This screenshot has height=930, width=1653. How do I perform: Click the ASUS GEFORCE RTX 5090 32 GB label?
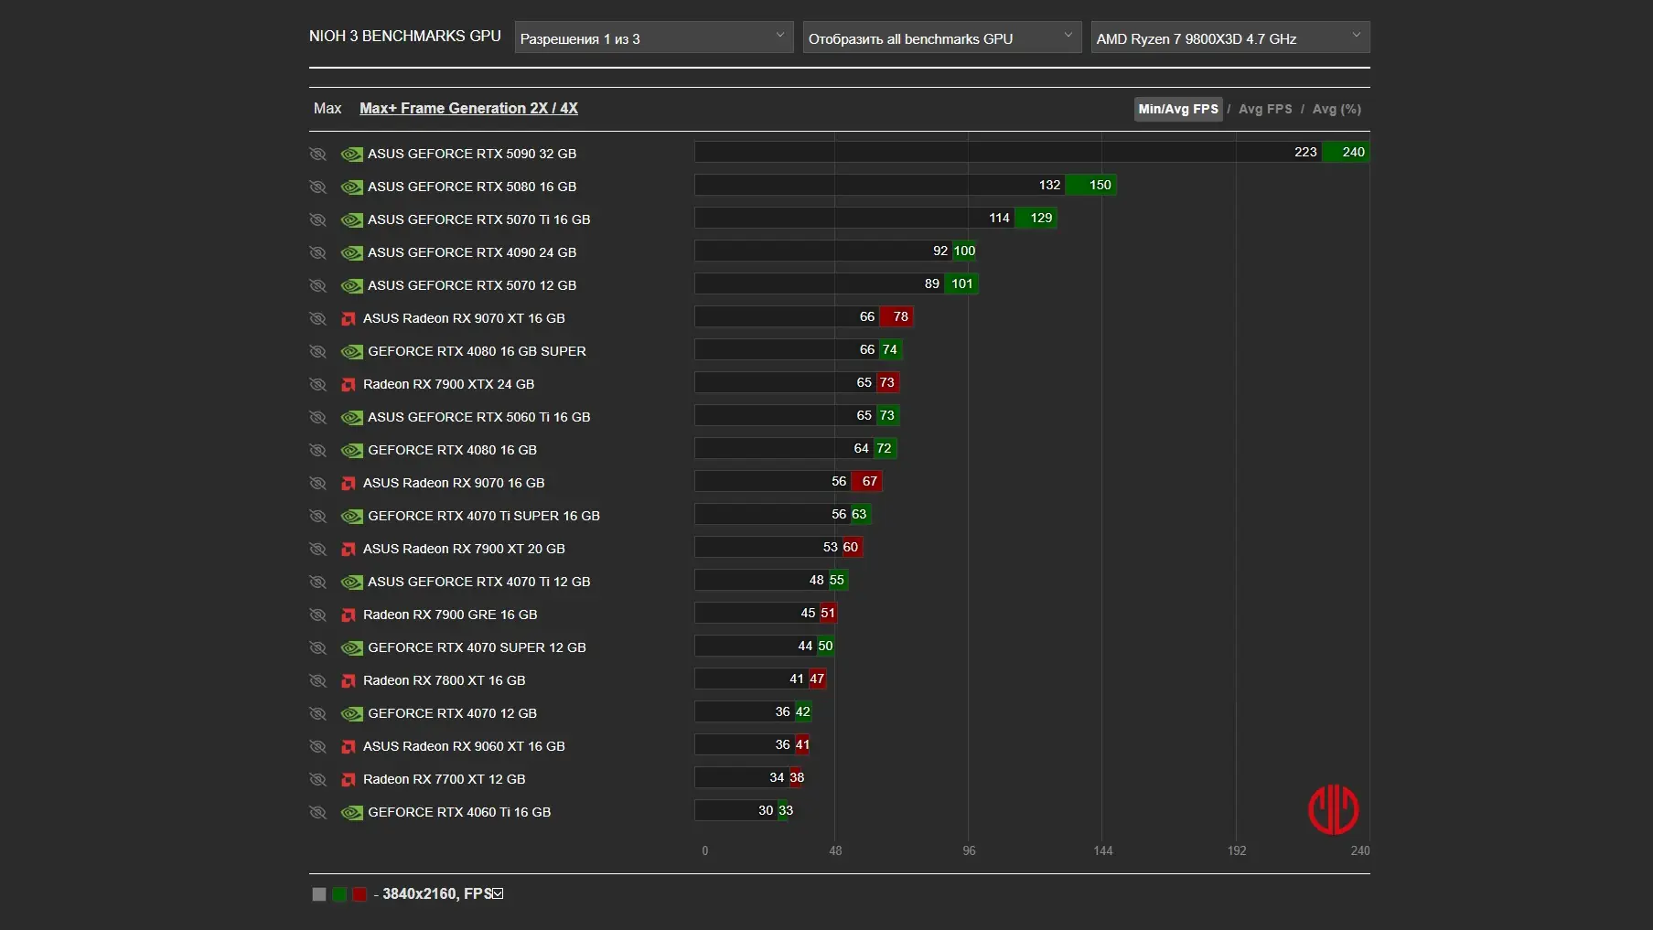(472, 154)
